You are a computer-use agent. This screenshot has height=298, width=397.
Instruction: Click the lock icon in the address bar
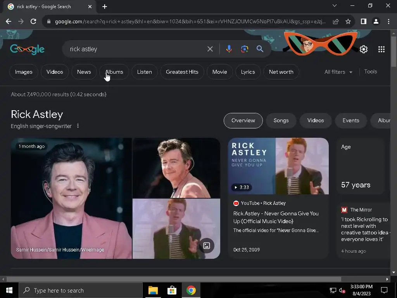49,22
